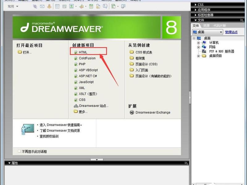Create a new ASP VBScript document

[x=88, y=70]
